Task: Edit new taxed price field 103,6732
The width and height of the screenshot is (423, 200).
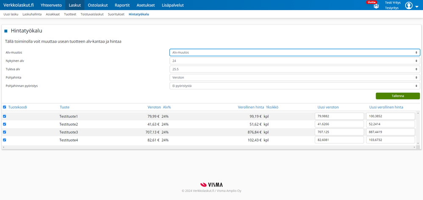Action: (x=390, y=140)
